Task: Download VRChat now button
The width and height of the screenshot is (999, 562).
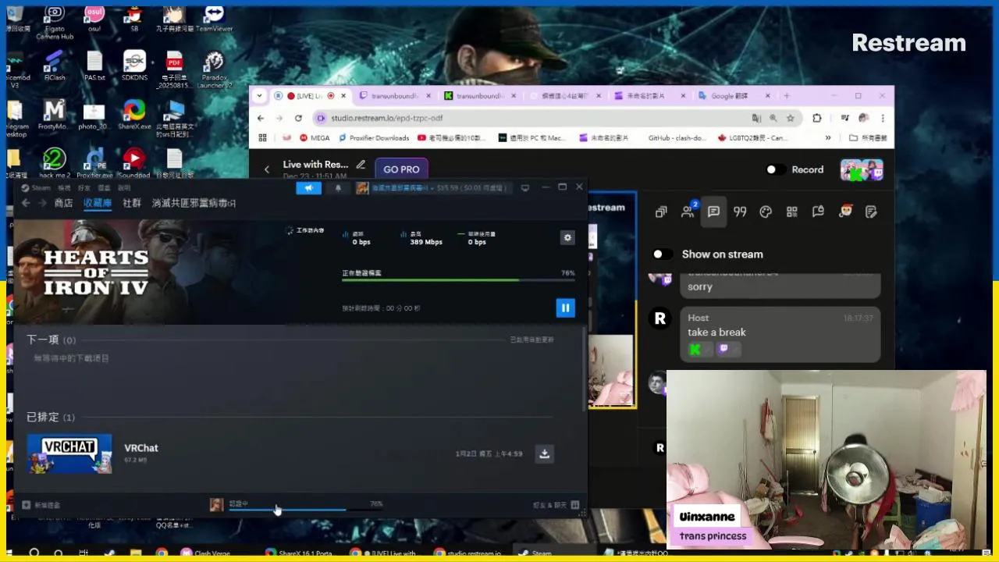Action: (x=545, y=454)
